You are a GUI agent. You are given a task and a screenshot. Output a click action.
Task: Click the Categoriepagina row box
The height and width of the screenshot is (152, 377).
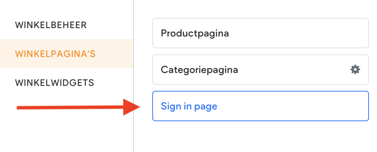pyautogui.click(x=252, y=70)
